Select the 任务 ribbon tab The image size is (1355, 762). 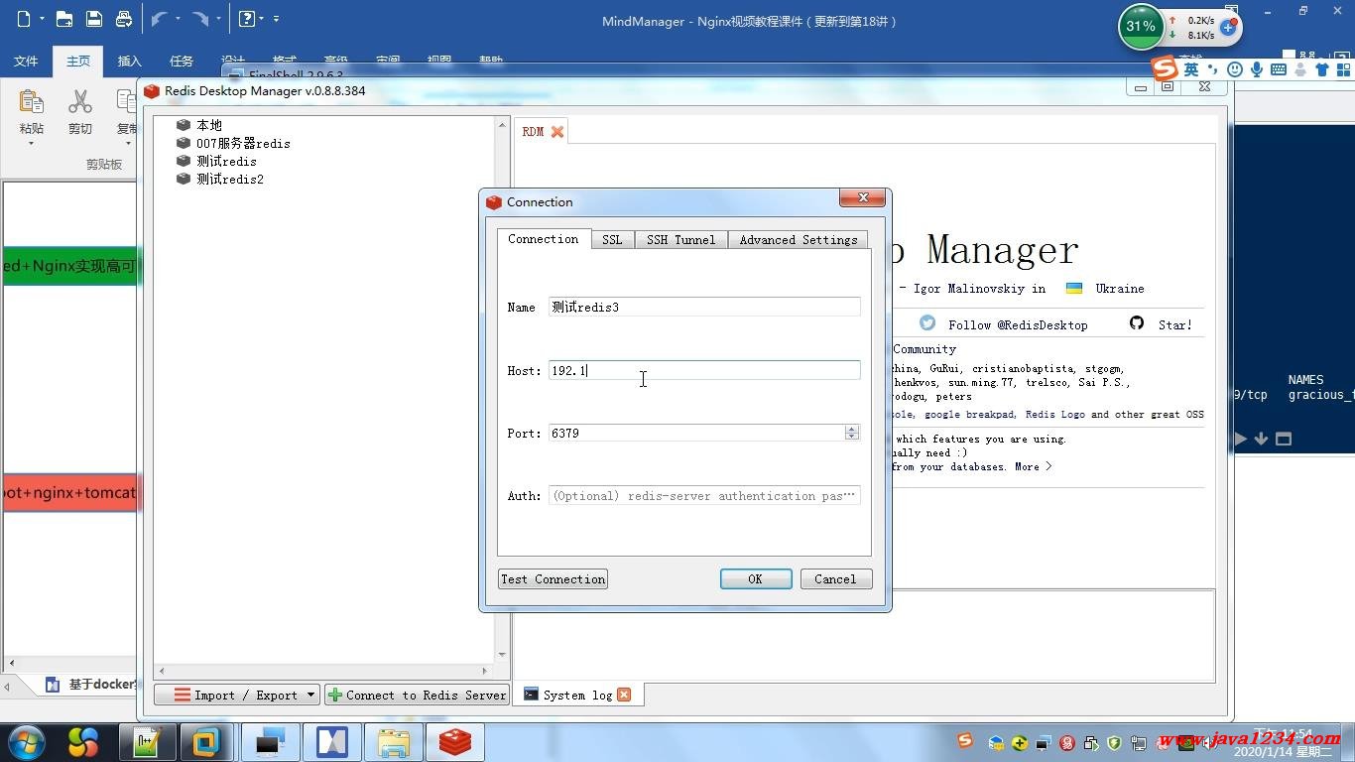click(x=182, y=62)
